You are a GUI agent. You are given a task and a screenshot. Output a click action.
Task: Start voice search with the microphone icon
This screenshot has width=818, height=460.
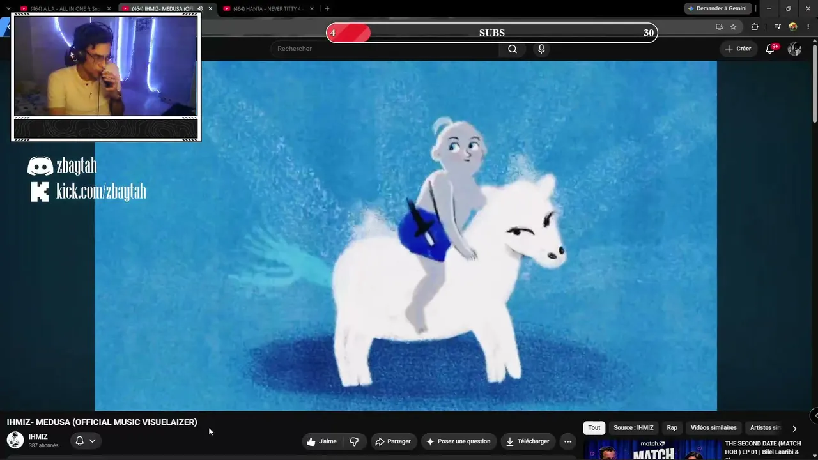coord(541,49)
